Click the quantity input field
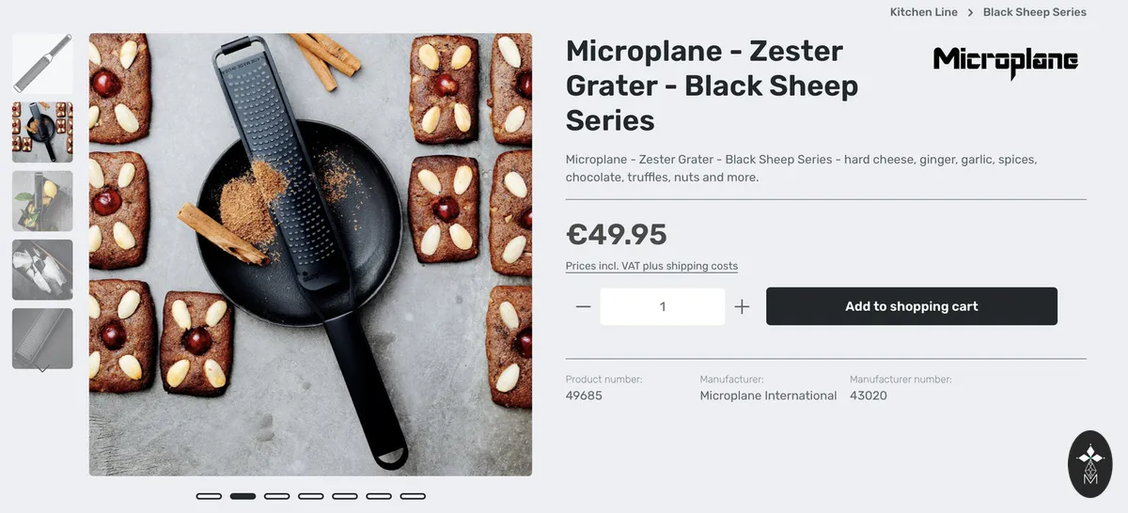This screenshot has height=513, width=1128. point(663,306)
